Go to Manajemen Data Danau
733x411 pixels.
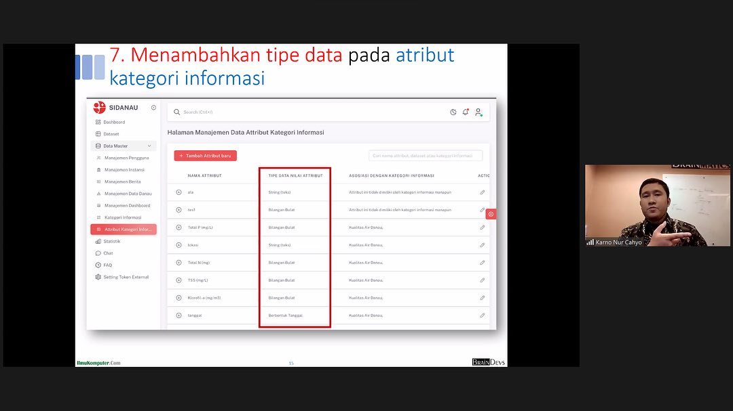(128, 194)
